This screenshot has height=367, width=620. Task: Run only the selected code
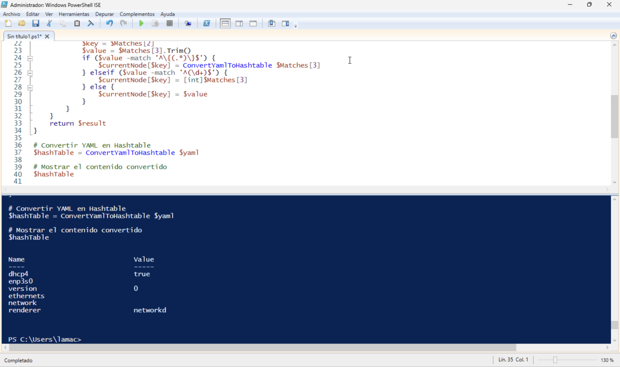(x=155, y=23)
